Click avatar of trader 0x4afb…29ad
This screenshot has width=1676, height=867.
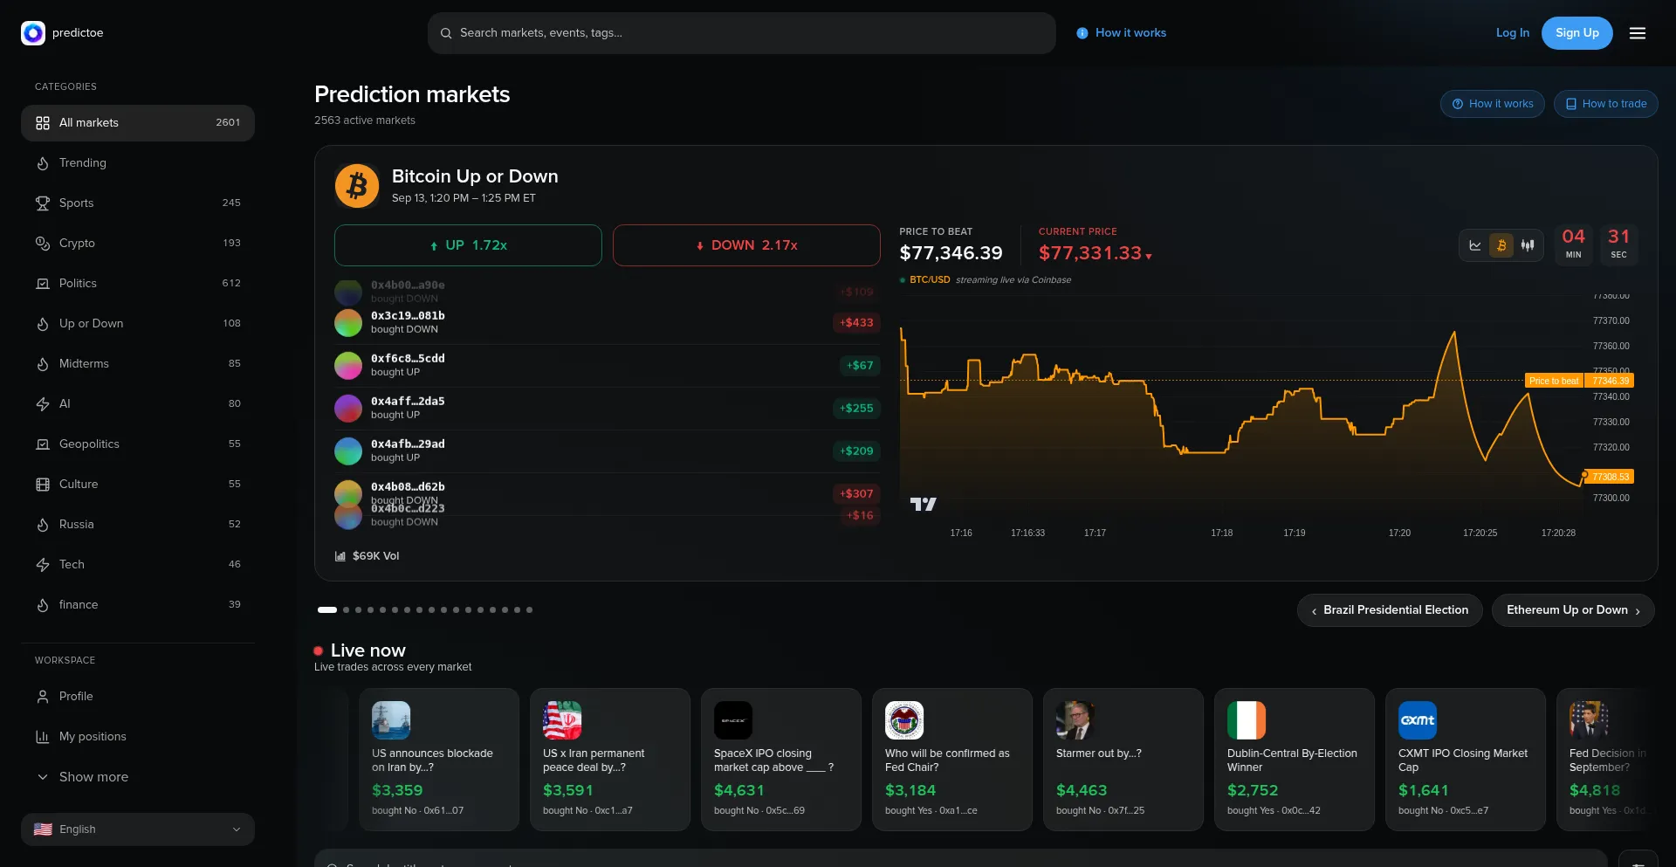click(348, 451)
